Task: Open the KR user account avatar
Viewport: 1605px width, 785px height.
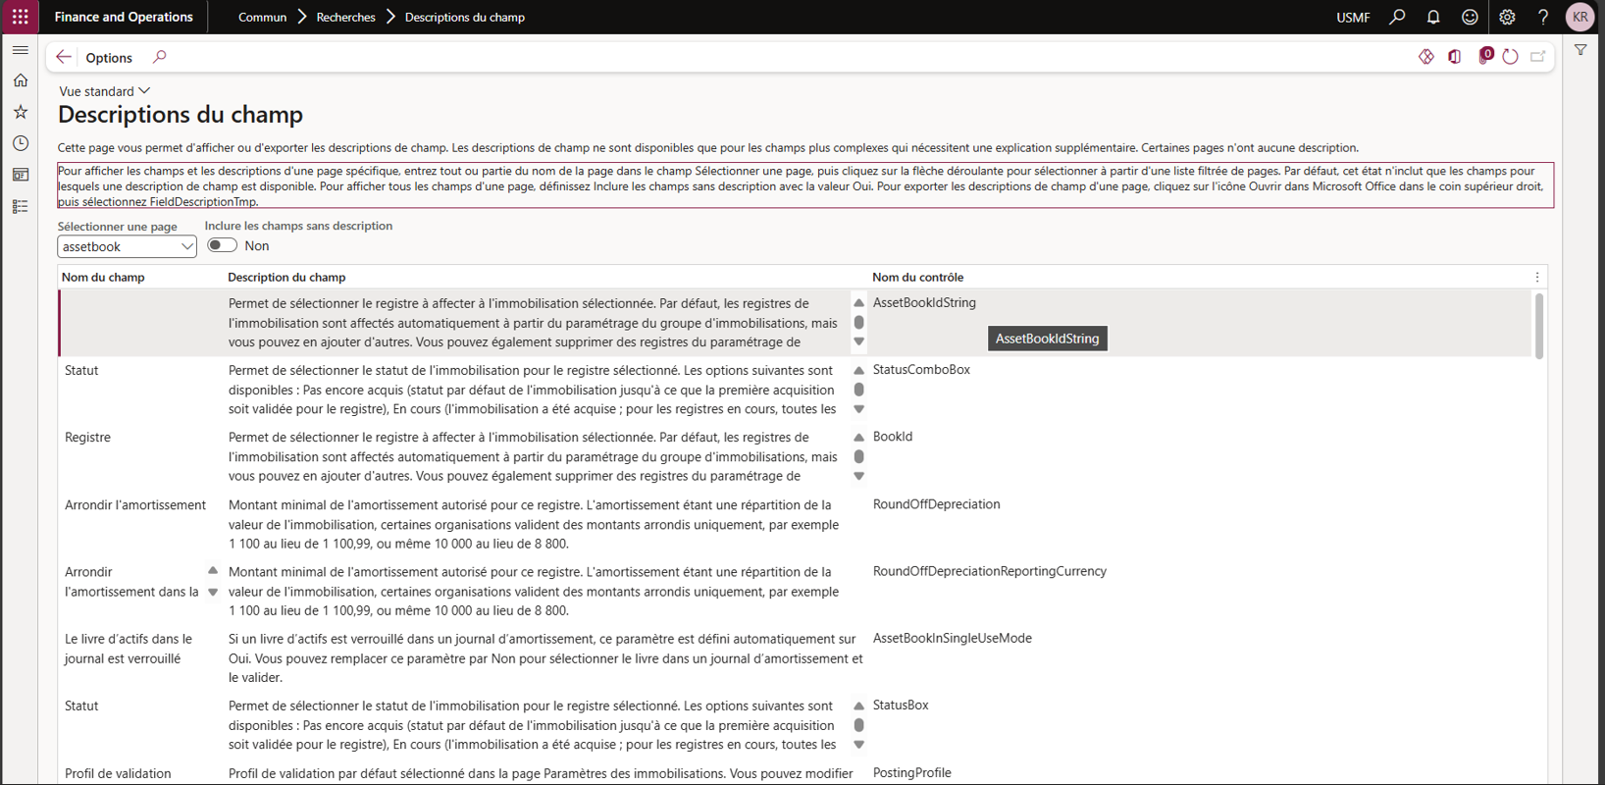Action: (x=1579, y=17)
